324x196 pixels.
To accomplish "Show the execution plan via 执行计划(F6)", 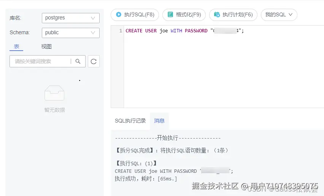I will 233,15.
